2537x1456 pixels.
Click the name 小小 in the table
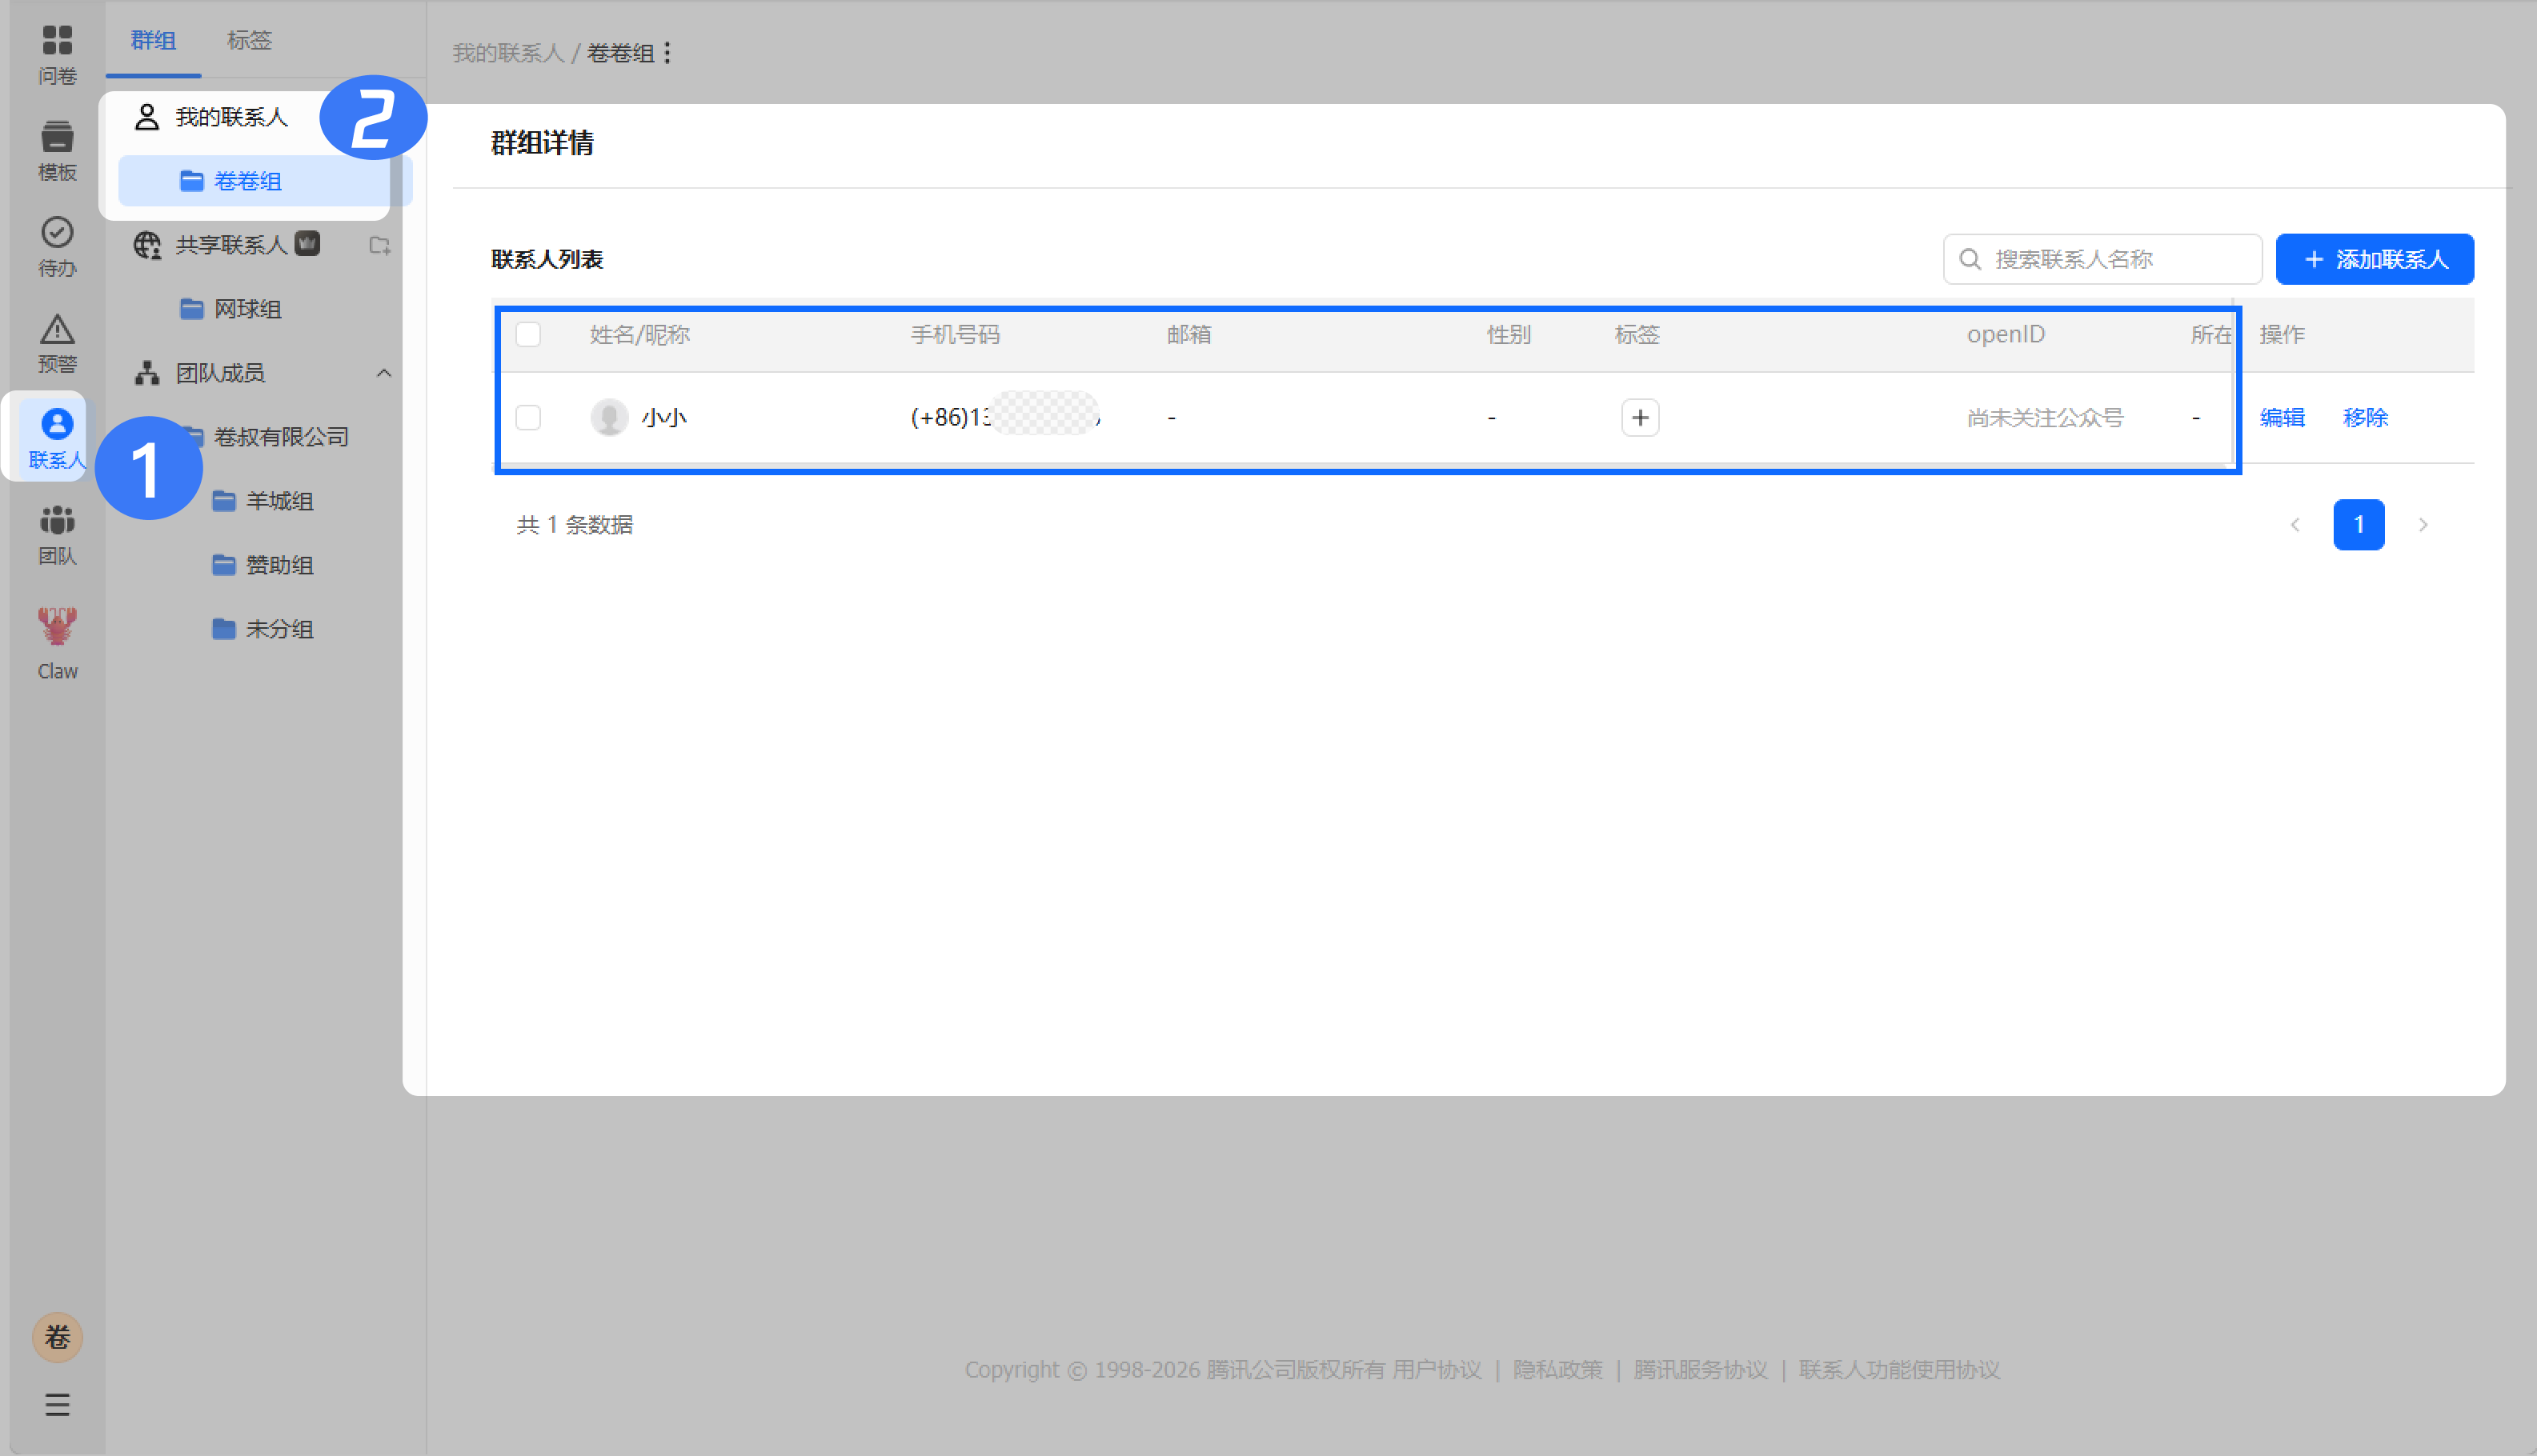(664, 417)
